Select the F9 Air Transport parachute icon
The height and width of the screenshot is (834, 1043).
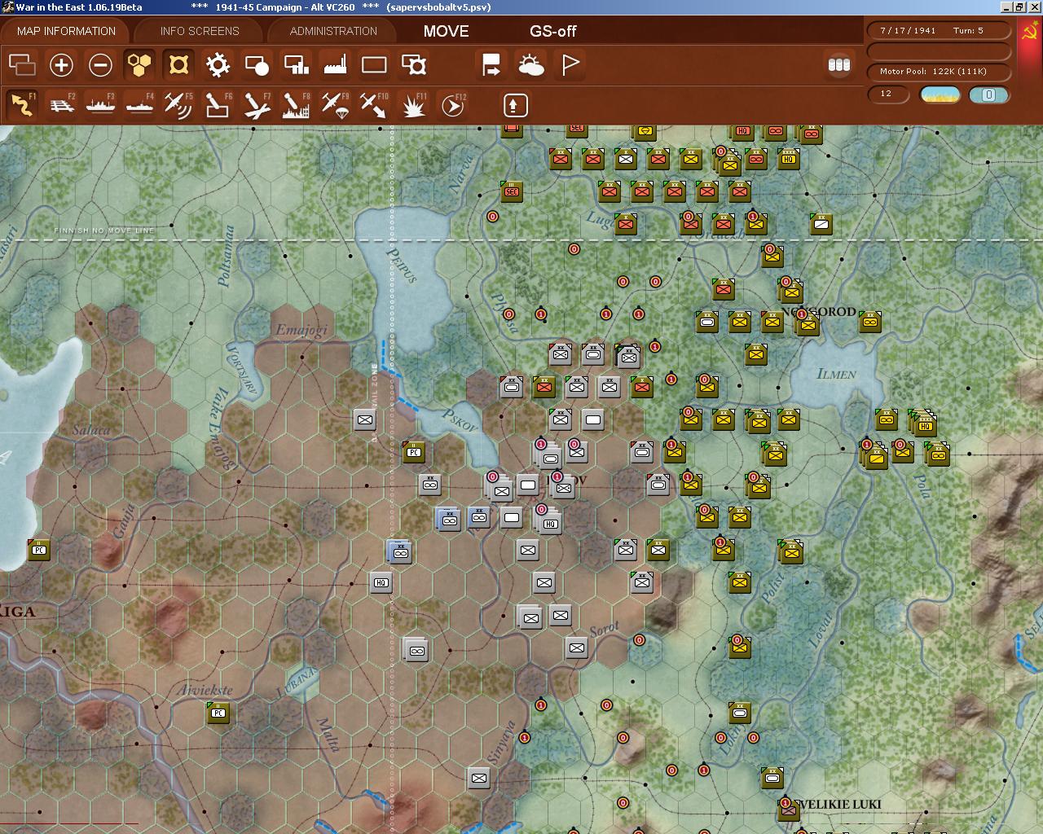[335, 105]
